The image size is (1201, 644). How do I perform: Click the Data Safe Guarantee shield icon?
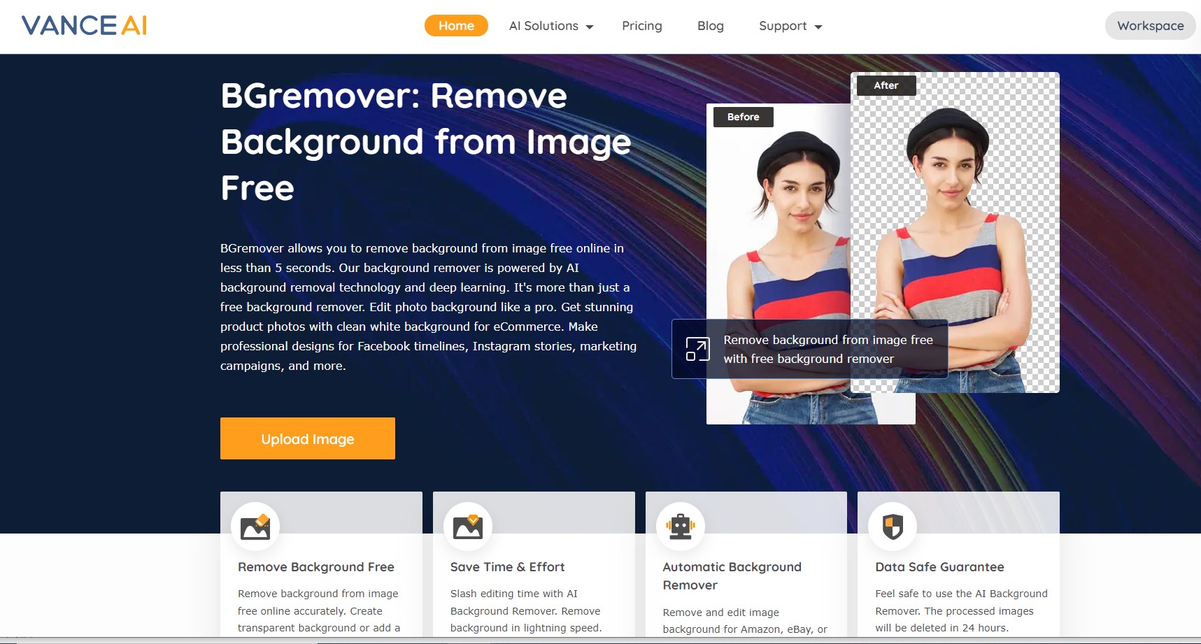[x=893, y=526]
